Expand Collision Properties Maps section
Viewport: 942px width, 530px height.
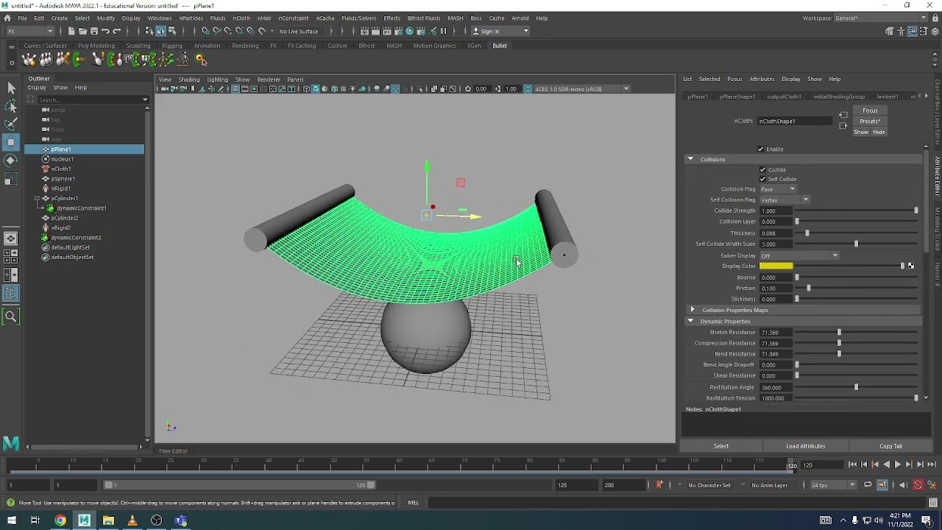692,310
